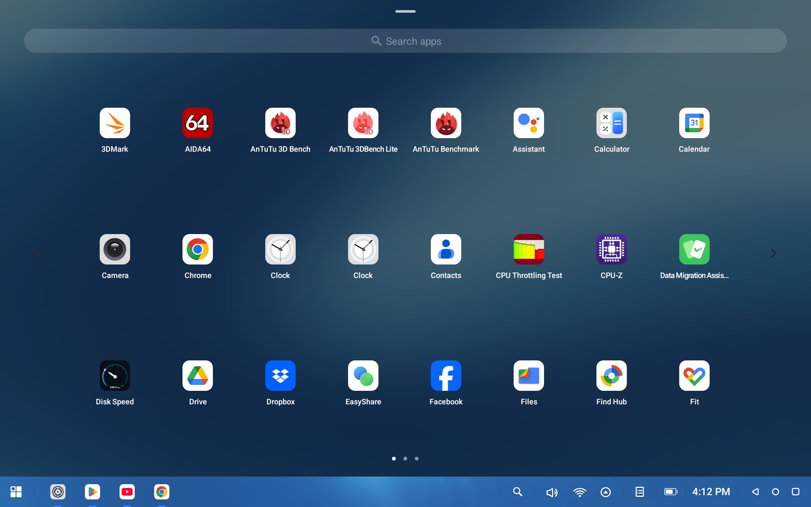Tap the Back navigation button

tap(756, 492)
